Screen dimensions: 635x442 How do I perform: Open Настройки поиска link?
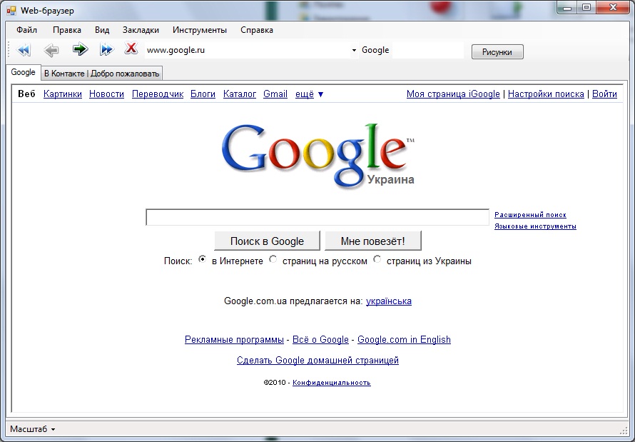(546, 94)
